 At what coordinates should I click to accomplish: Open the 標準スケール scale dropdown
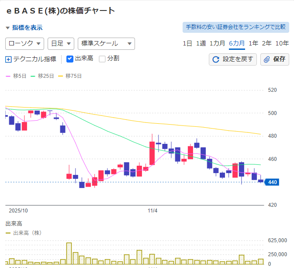[x=106, y=44]
